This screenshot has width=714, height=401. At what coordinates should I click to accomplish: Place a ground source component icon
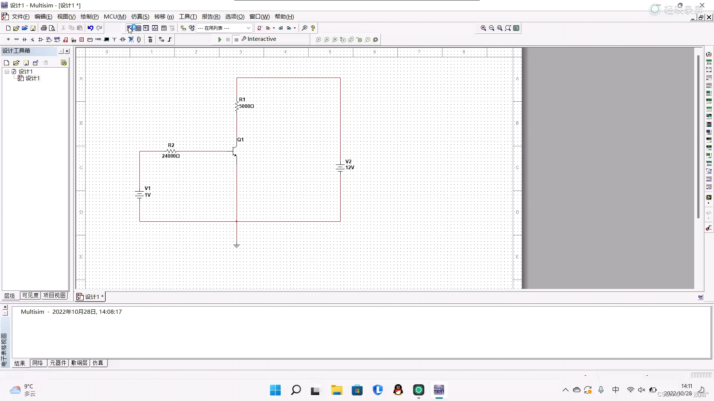tap(8, 39)
